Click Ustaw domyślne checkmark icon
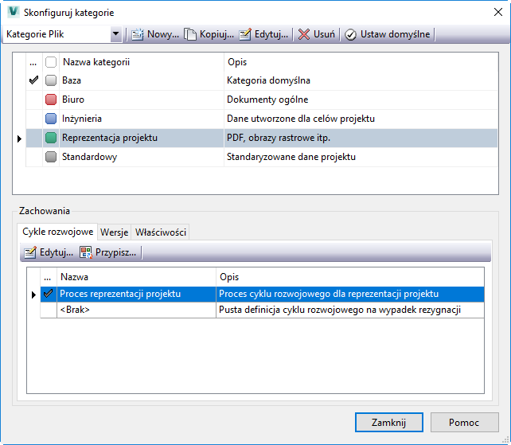 click(350, 35)
